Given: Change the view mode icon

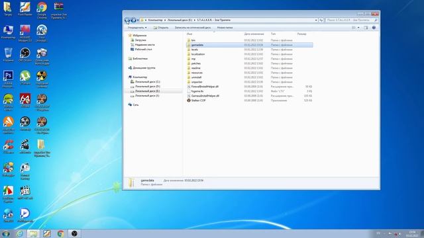Looking at the screenshot, I should (354, 28).
